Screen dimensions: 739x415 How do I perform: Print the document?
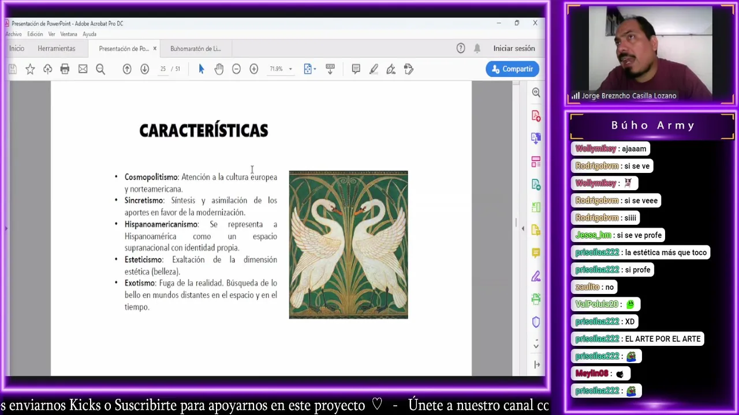click(65, 69)
